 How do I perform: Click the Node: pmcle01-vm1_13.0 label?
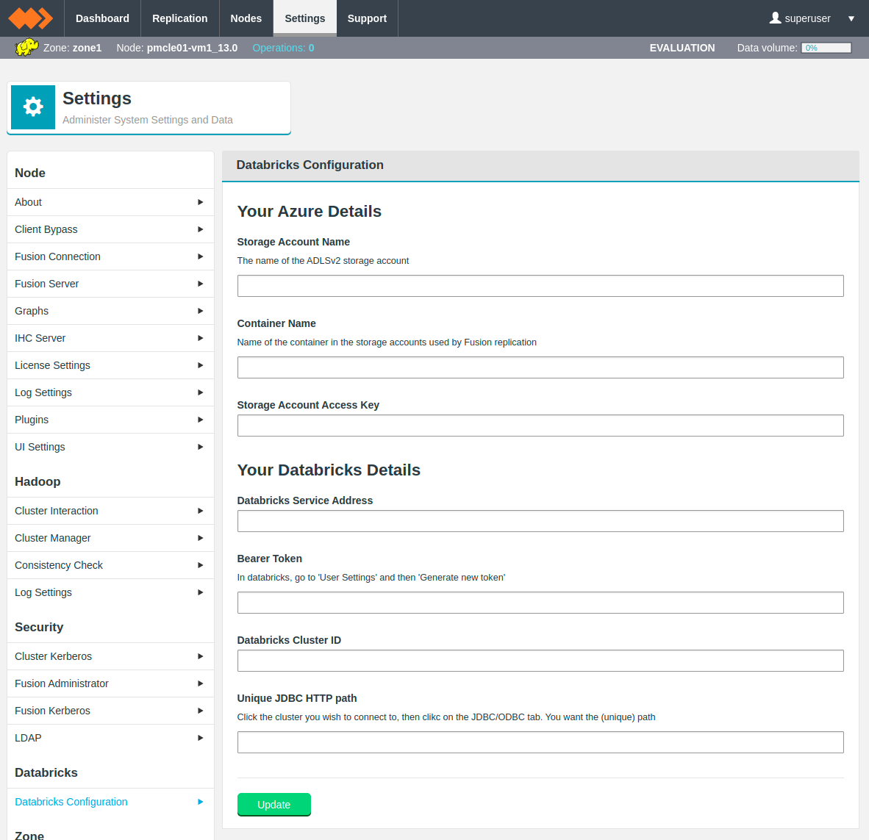coord(176,49)
